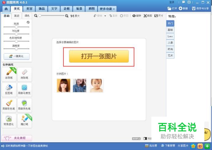Click 1:1 原大 actual size button
Viewport: 212px width, 150px height.
pos(75,16)
